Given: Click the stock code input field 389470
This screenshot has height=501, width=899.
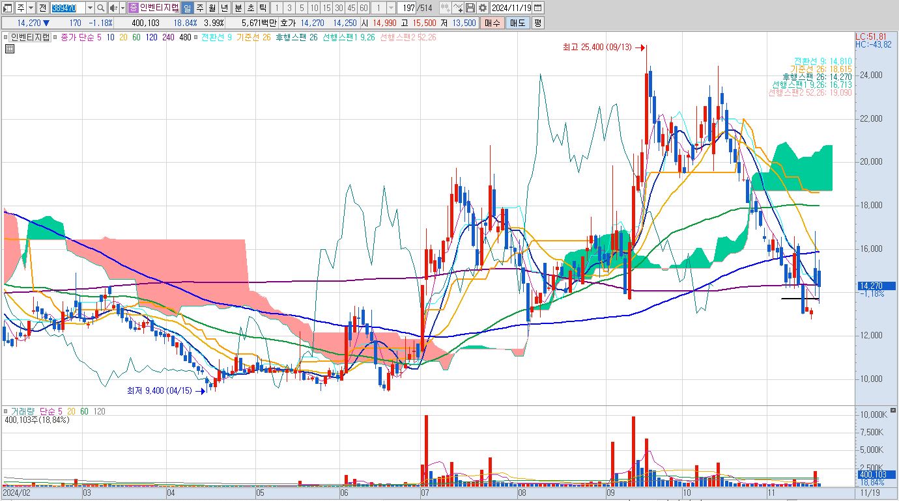Looking at the screenshot, I should pyautogui.click(x=68, y=8).
